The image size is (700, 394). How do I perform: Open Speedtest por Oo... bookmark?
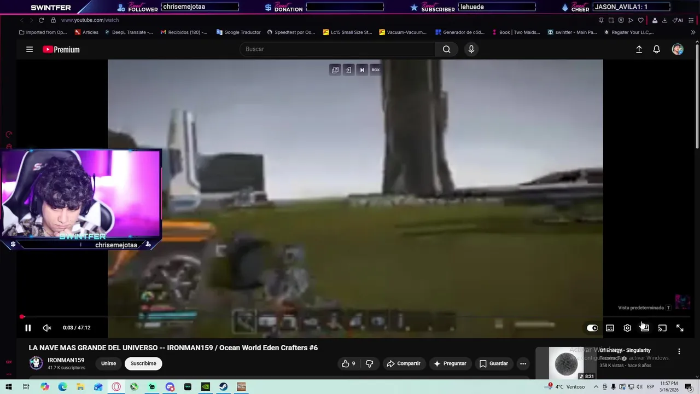tap(291, 32)
